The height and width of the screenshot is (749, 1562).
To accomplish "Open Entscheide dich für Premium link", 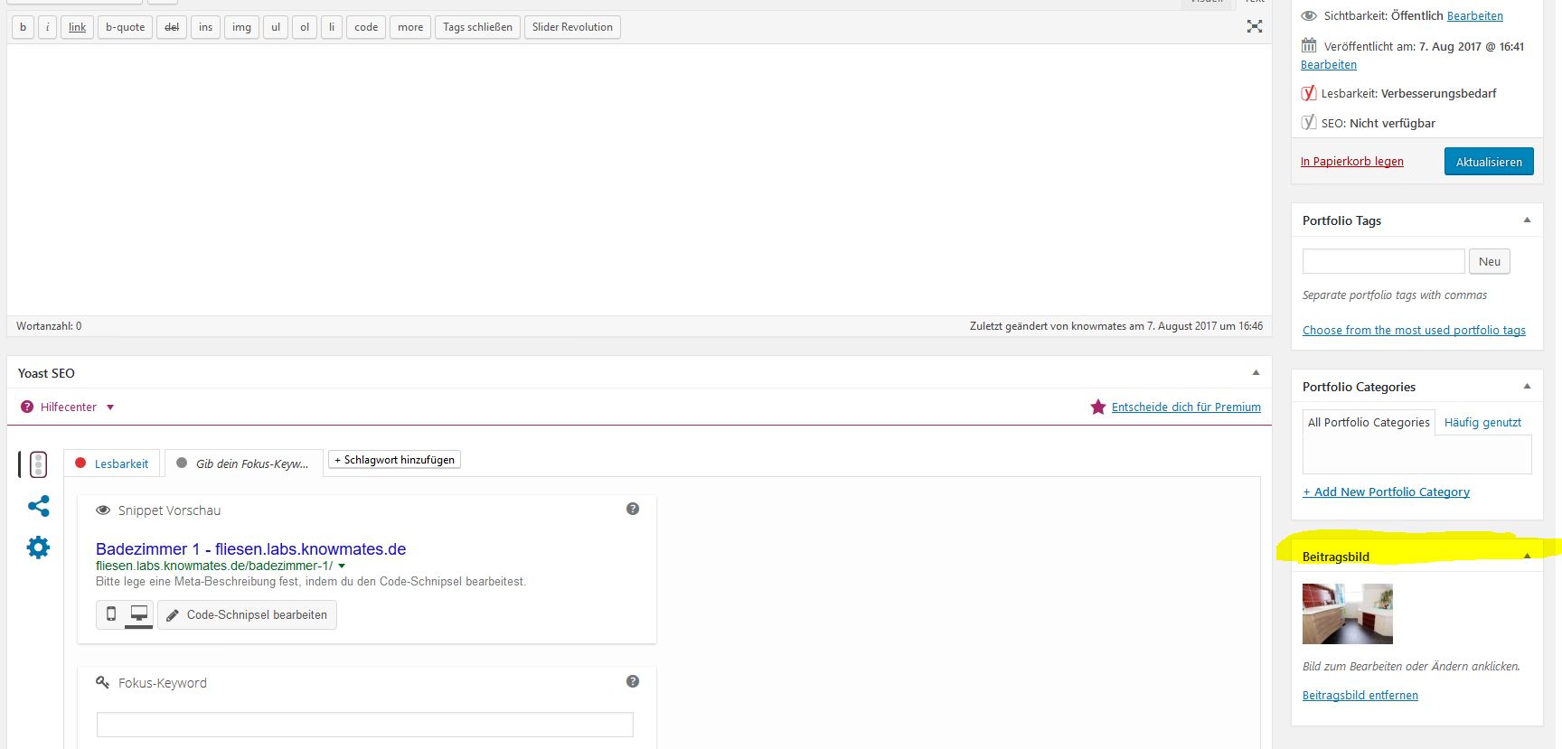I will pyautogui.click(x=1186, y=407).
